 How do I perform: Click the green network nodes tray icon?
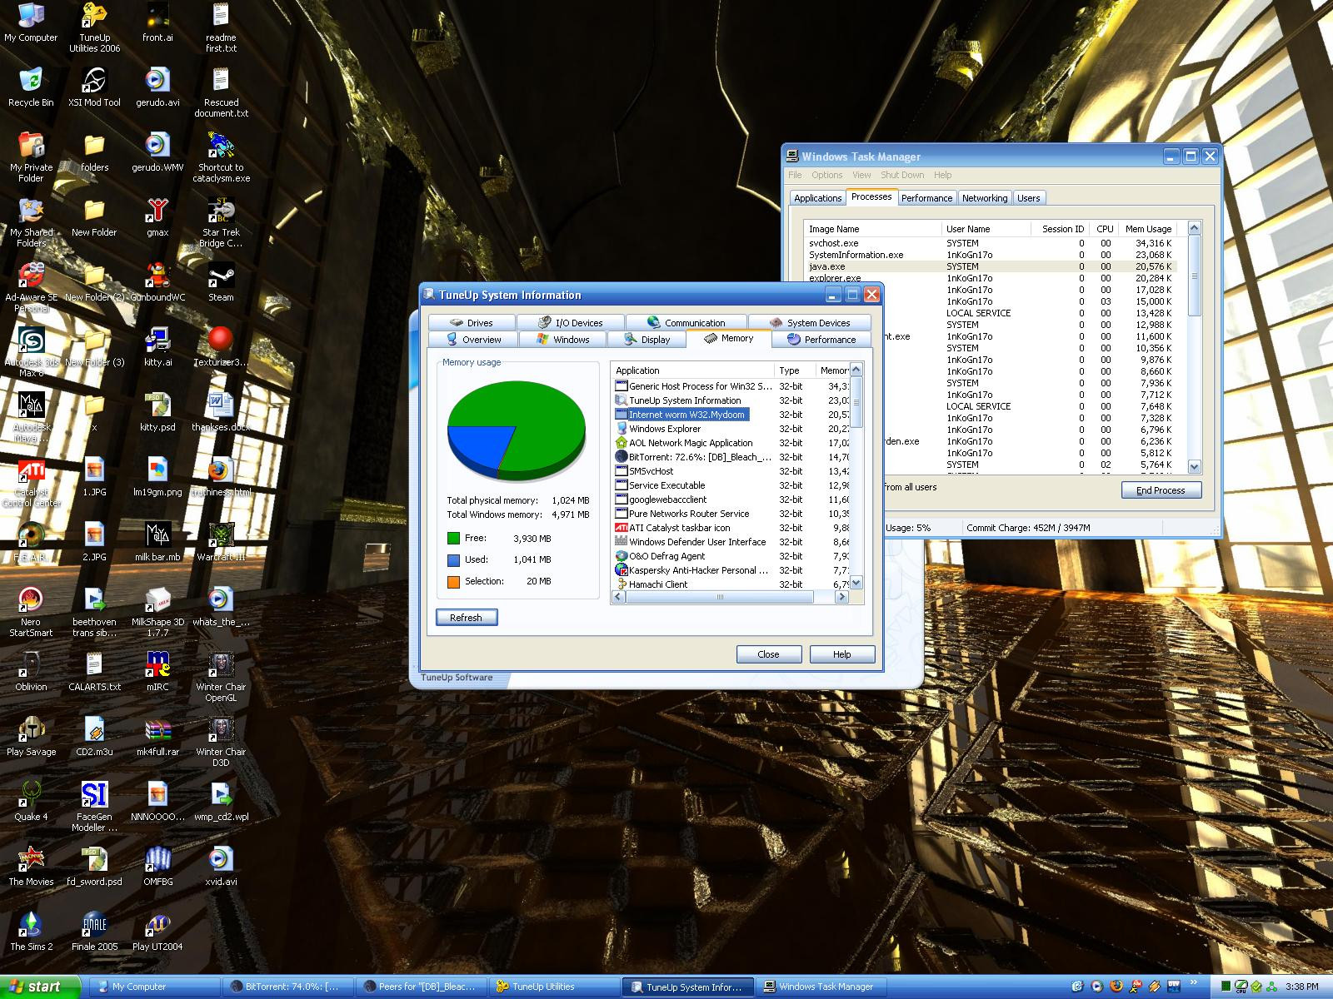[x=1272, y=987]
